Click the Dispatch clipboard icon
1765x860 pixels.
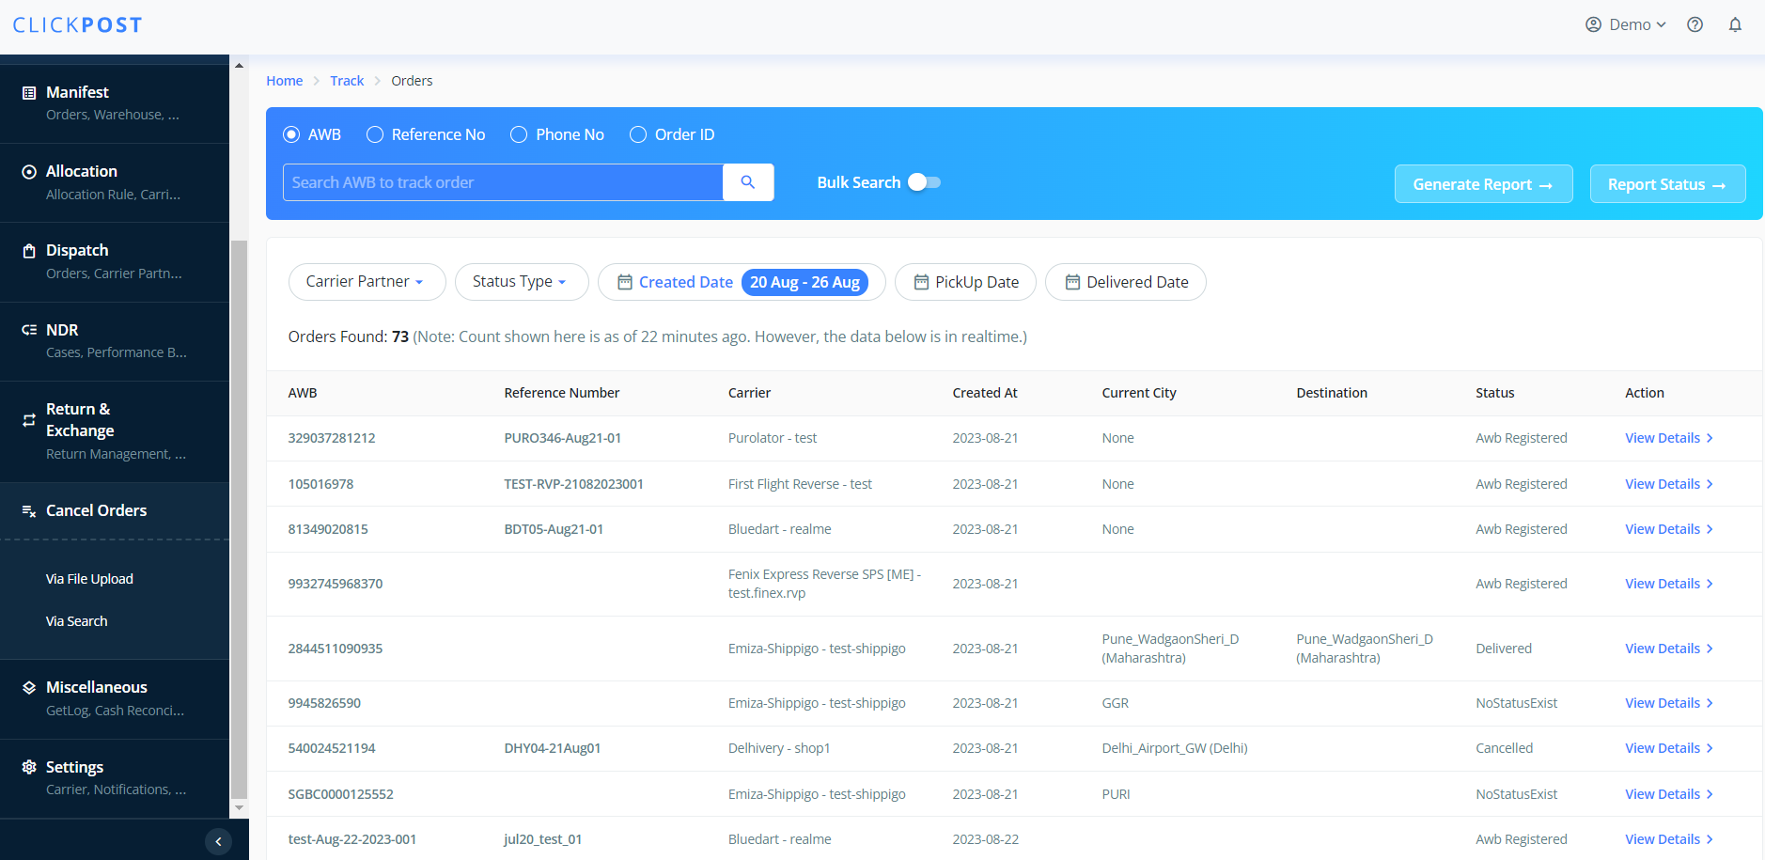coord(29,251)
